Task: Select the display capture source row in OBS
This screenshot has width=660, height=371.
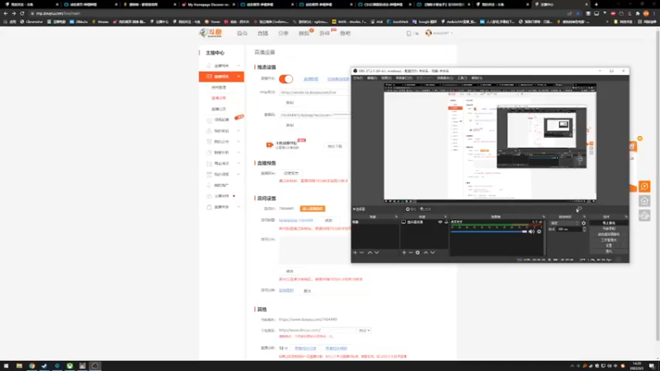Action: (x=424, y=222)
